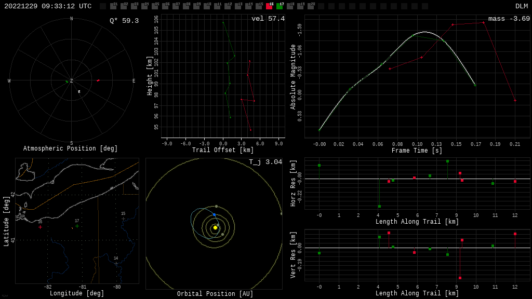Select station indicator box 10

(x=207, y=6)
